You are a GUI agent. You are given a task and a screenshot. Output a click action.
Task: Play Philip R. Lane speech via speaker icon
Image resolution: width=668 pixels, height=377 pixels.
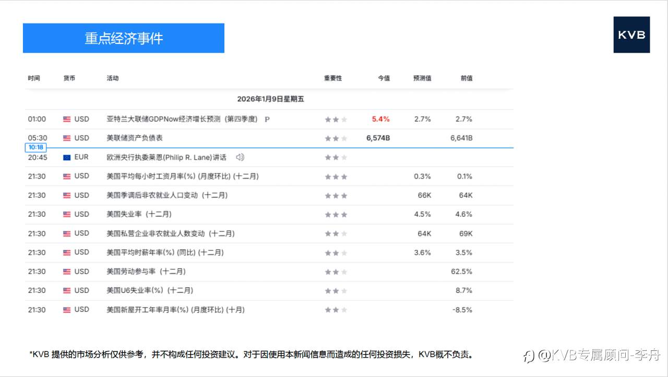coord(239,157)
